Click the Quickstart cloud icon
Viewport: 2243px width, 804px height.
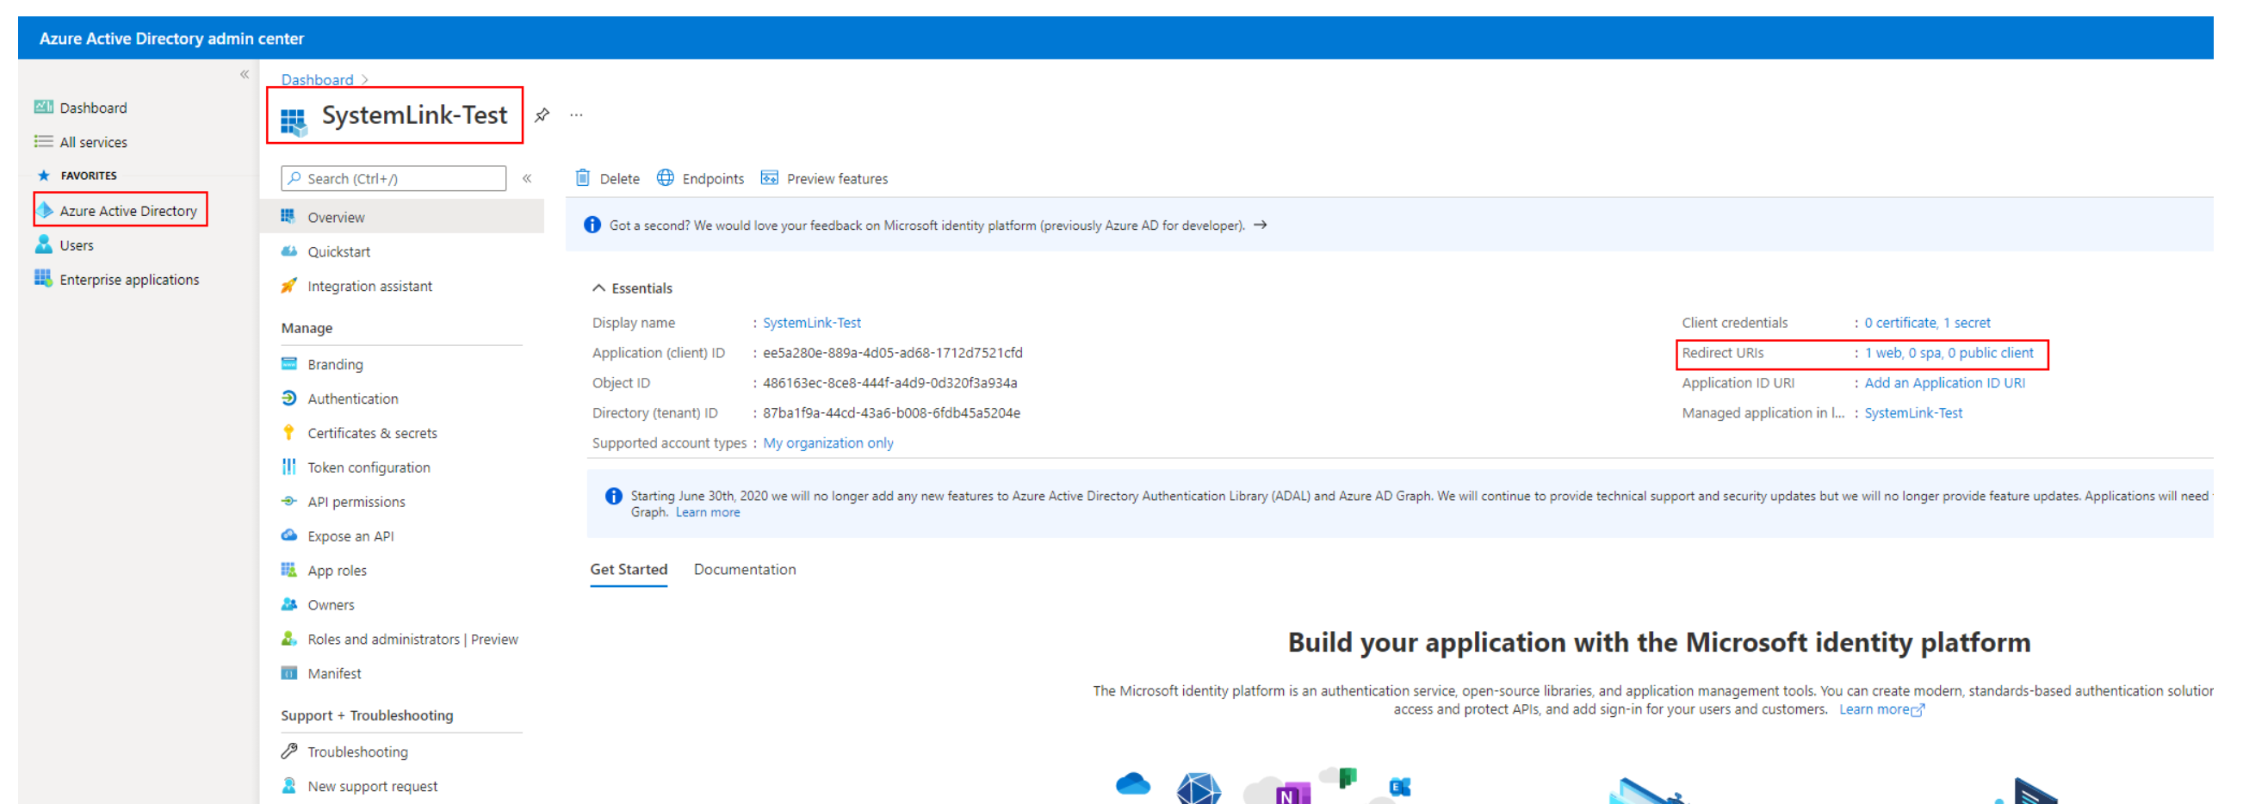click(x=289, y=251)
